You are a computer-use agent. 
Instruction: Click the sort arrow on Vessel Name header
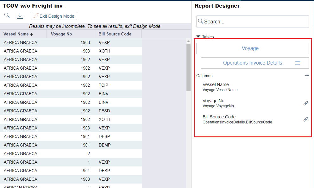(x=32, y=34)
